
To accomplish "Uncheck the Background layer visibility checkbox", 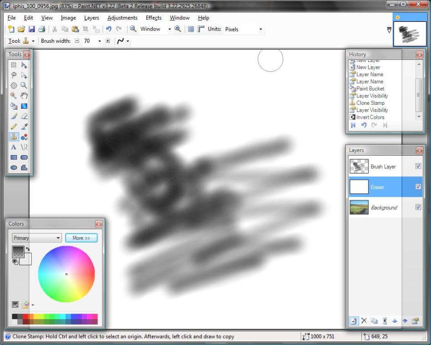I will (x=418, y=207).
